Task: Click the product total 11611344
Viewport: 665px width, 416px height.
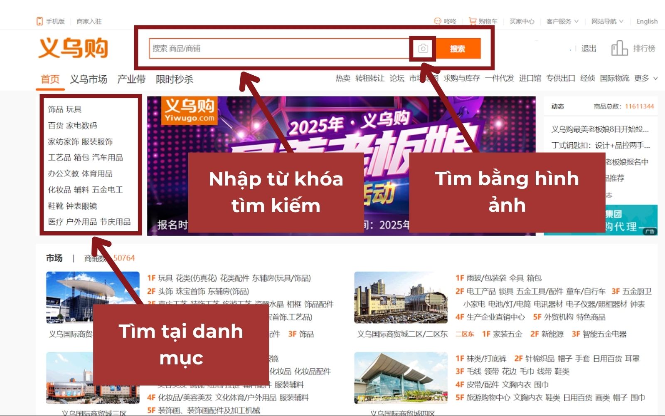Action: coord(639,106)
